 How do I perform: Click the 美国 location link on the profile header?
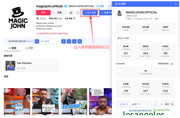point(100,6)
